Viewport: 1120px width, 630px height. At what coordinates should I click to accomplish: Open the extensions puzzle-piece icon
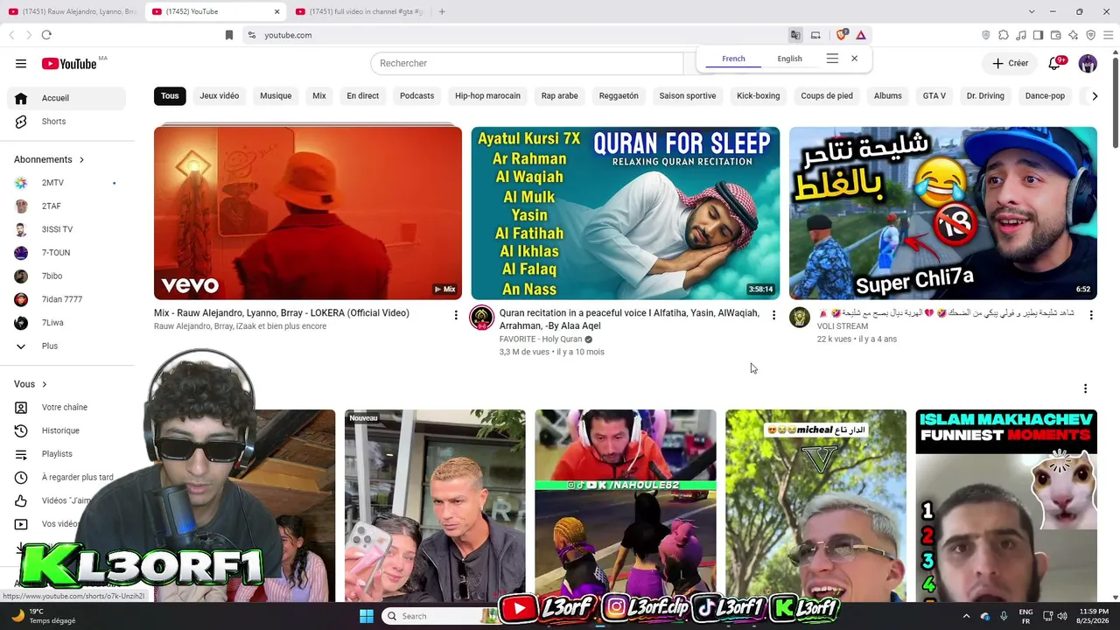[x=1004, y=35]
